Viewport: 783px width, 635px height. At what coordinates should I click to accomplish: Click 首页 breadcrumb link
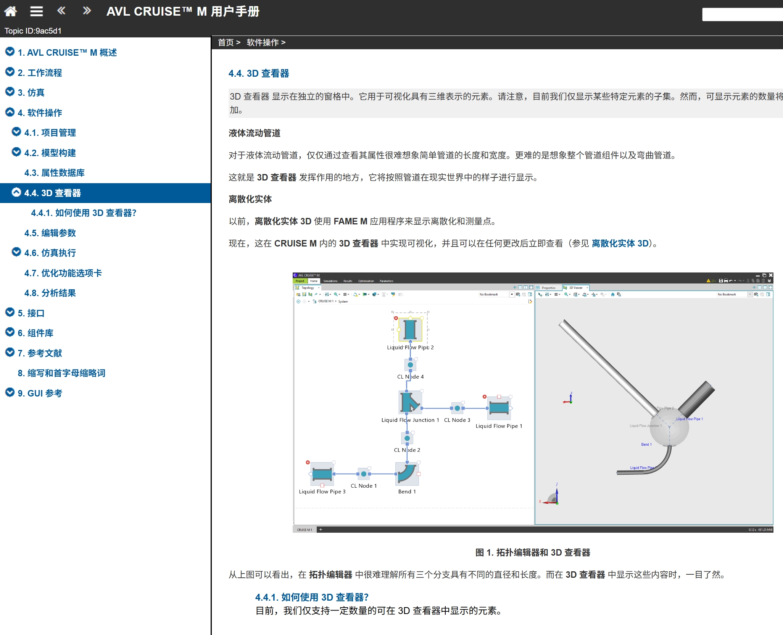coord(226,42)
